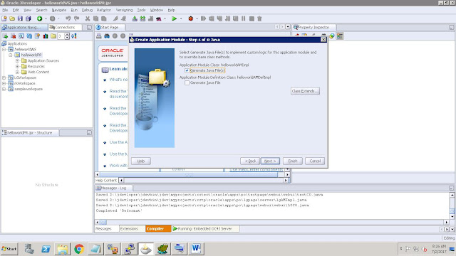Open the Versioning menu
This screenshot has height=256, width=456.
(x=124, y=10)
